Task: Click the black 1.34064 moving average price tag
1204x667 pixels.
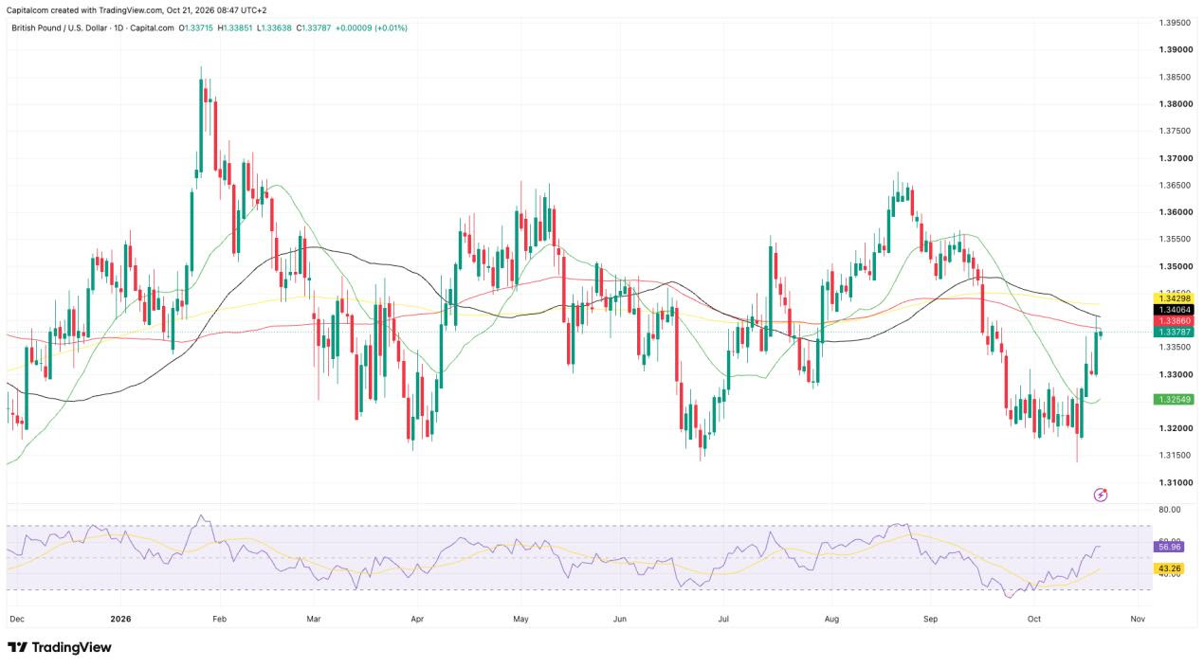Action: click(1174, 310)
